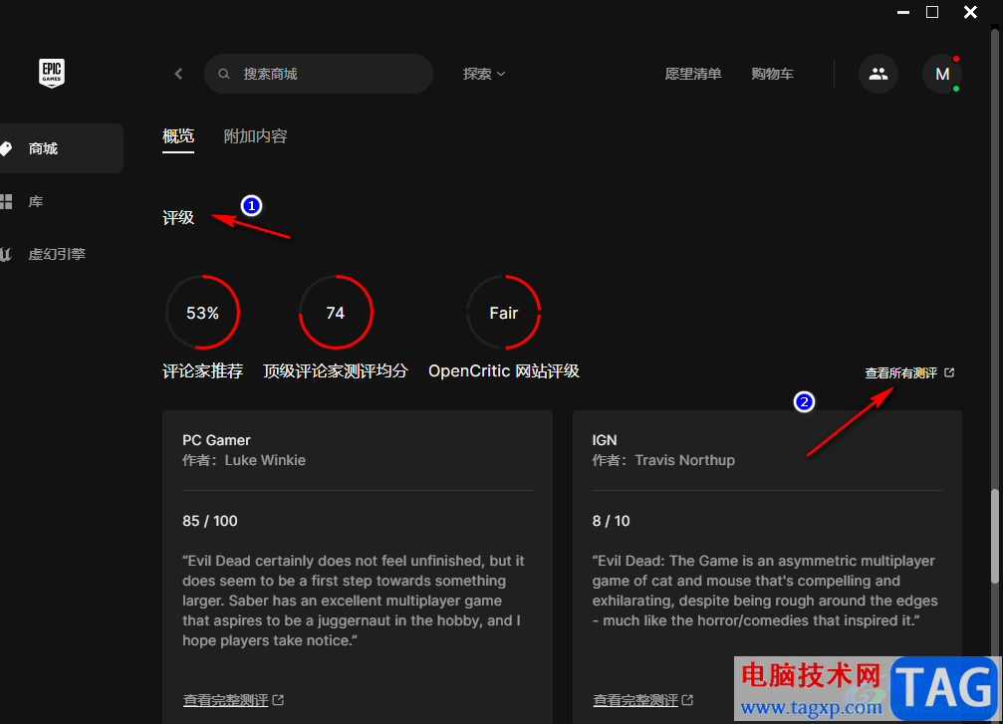Switch to the 概览 tab
Screen dimensions: 1003x724
tap(178, 136)
